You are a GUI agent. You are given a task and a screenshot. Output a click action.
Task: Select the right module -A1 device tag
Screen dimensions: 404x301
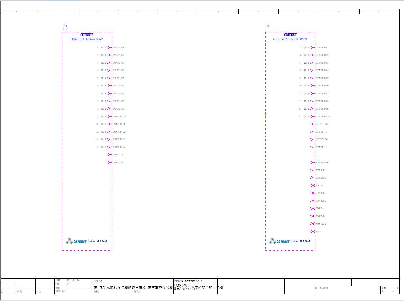(268, 26)
